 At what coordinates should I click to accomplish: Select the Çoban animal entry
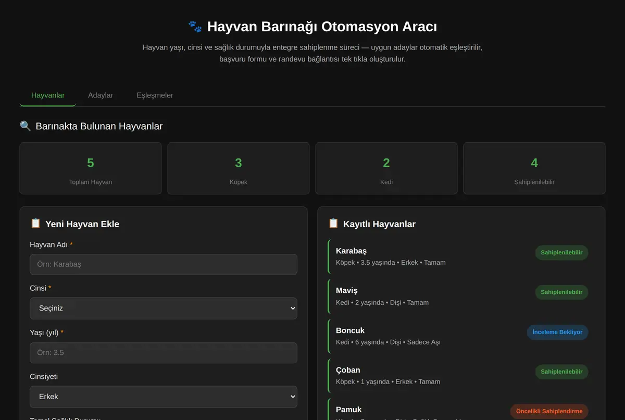(x=461, y=376)
